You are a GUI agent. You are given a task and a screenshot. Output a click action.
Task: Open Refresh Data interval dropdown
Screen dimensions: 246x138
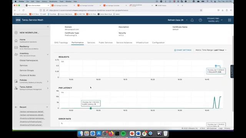(178, 20)
